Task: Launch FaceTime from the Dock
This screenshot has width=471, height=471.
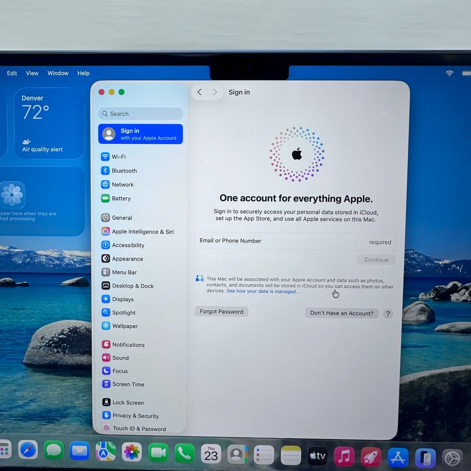Action: (158, 453)
